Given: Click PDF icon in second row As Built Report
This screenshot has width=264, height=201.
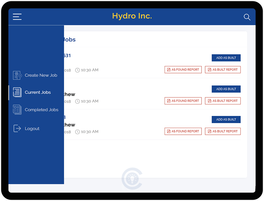Looking at the screenshot, I should pos(209,101).
